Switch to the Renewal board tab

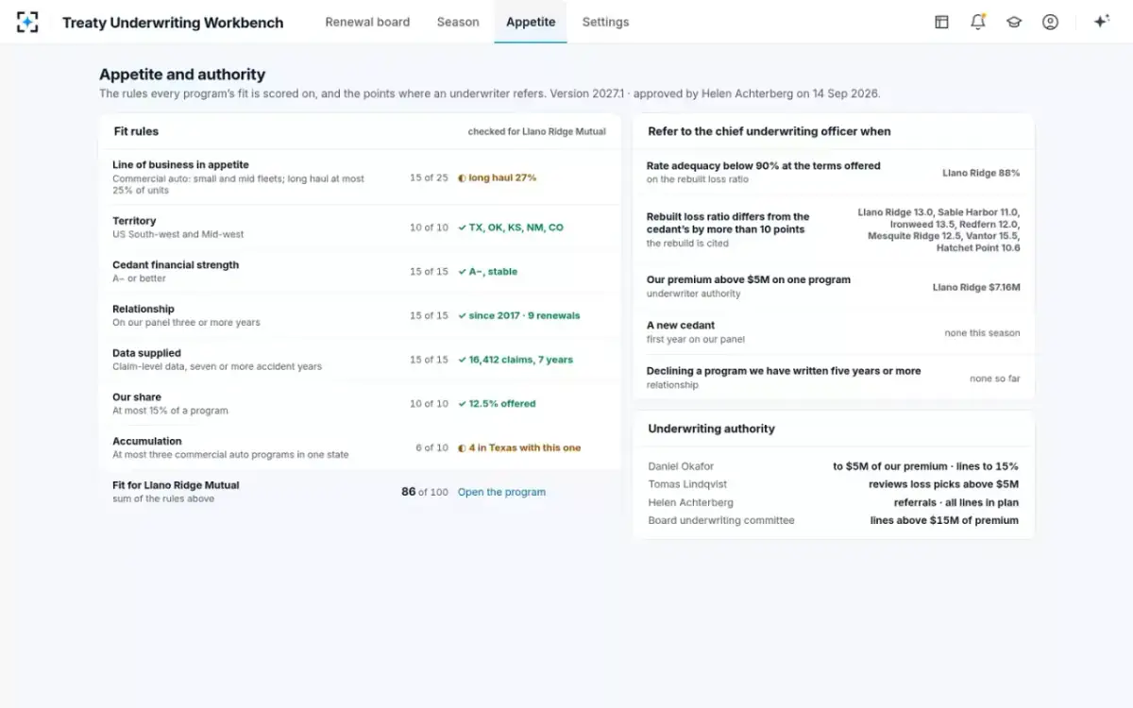pyautogui.click(x=367, y=22)
